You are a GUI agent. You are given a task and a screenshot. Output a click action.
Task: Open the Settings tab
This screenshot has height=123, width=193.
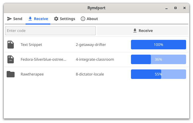pos(64,19)
